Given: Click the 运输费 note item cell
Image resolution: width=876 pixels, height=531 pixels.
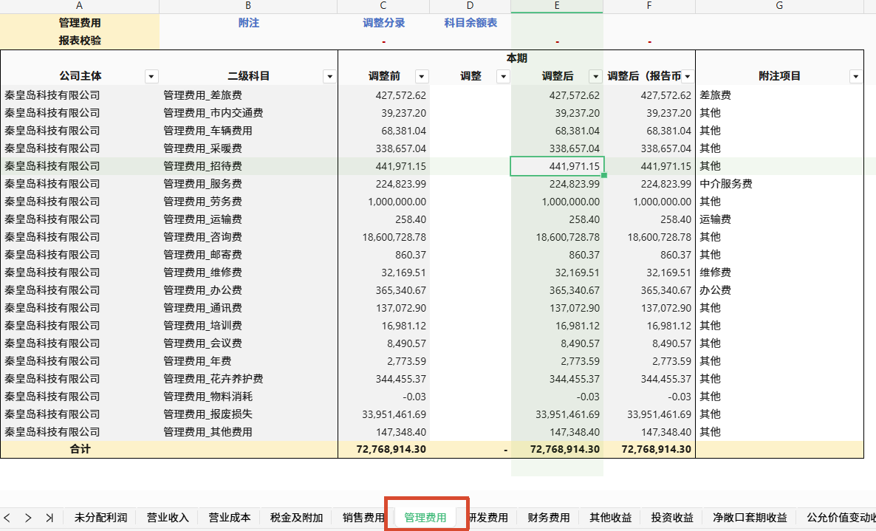Looking at the screenshot, I should point(779,219).
